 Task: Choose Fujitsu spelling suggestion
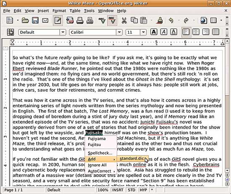(101, 144)
